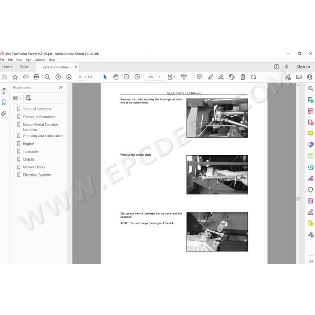The height and width of the screenshot is (315, 315).
Task: Go to the Transaxle bookmark
Action: [x=30, y=152]
